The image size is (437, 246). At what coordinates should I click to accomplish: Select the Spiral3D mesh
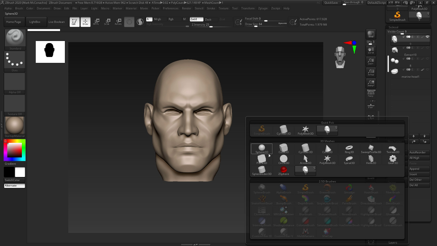pyautogui.click(x=349, y=160)
